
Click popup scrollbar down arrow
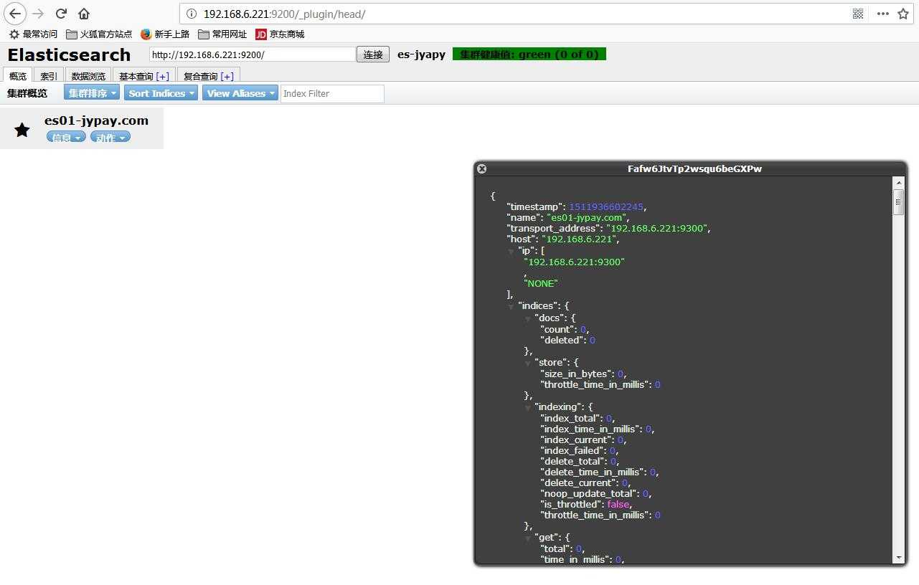[898, 558]
